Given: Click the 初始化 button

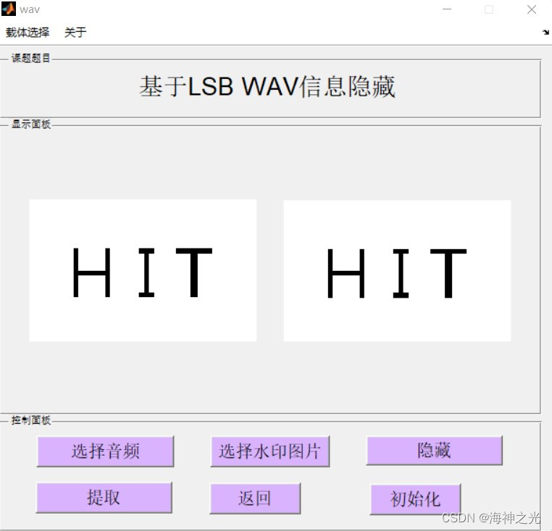Looking at the screenshot, I should (415, 499).
